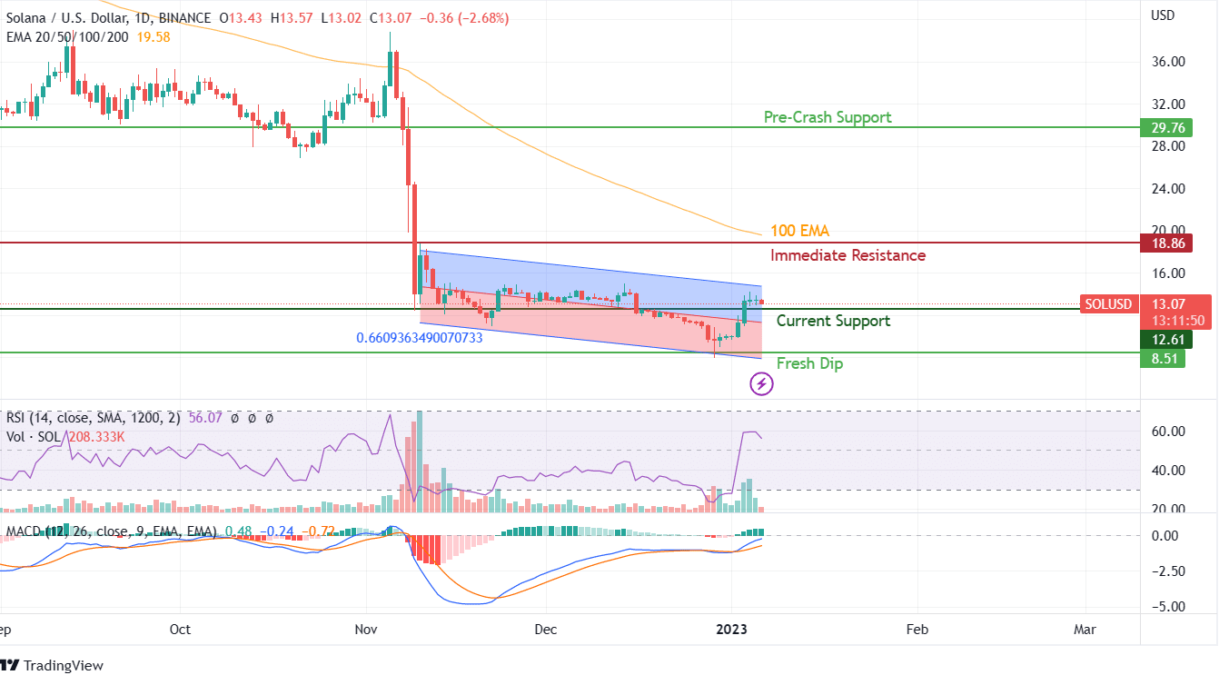Select the 100 EMA annotation label
The height and width of the screenshot is (685, 1229).
click(x=799, y=231)
